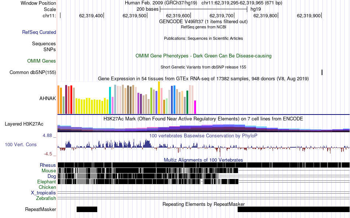Viewport: 350px width, 218px height.
Task: Click the H3K27Ac layered signal track
Action: click(x=204, y=128)
